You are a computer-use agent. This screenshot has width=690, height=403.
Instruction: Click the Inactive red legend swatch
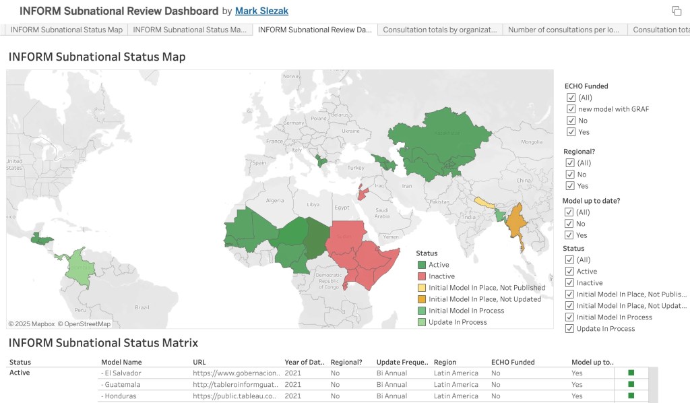tap(422, 276)
